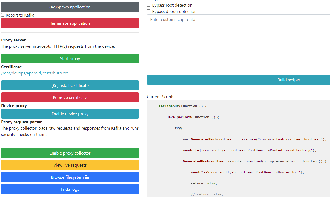The width and height of the screenshot is (330, 197).
Task: Open the Browse filesystem button
Action: point(67,177)
